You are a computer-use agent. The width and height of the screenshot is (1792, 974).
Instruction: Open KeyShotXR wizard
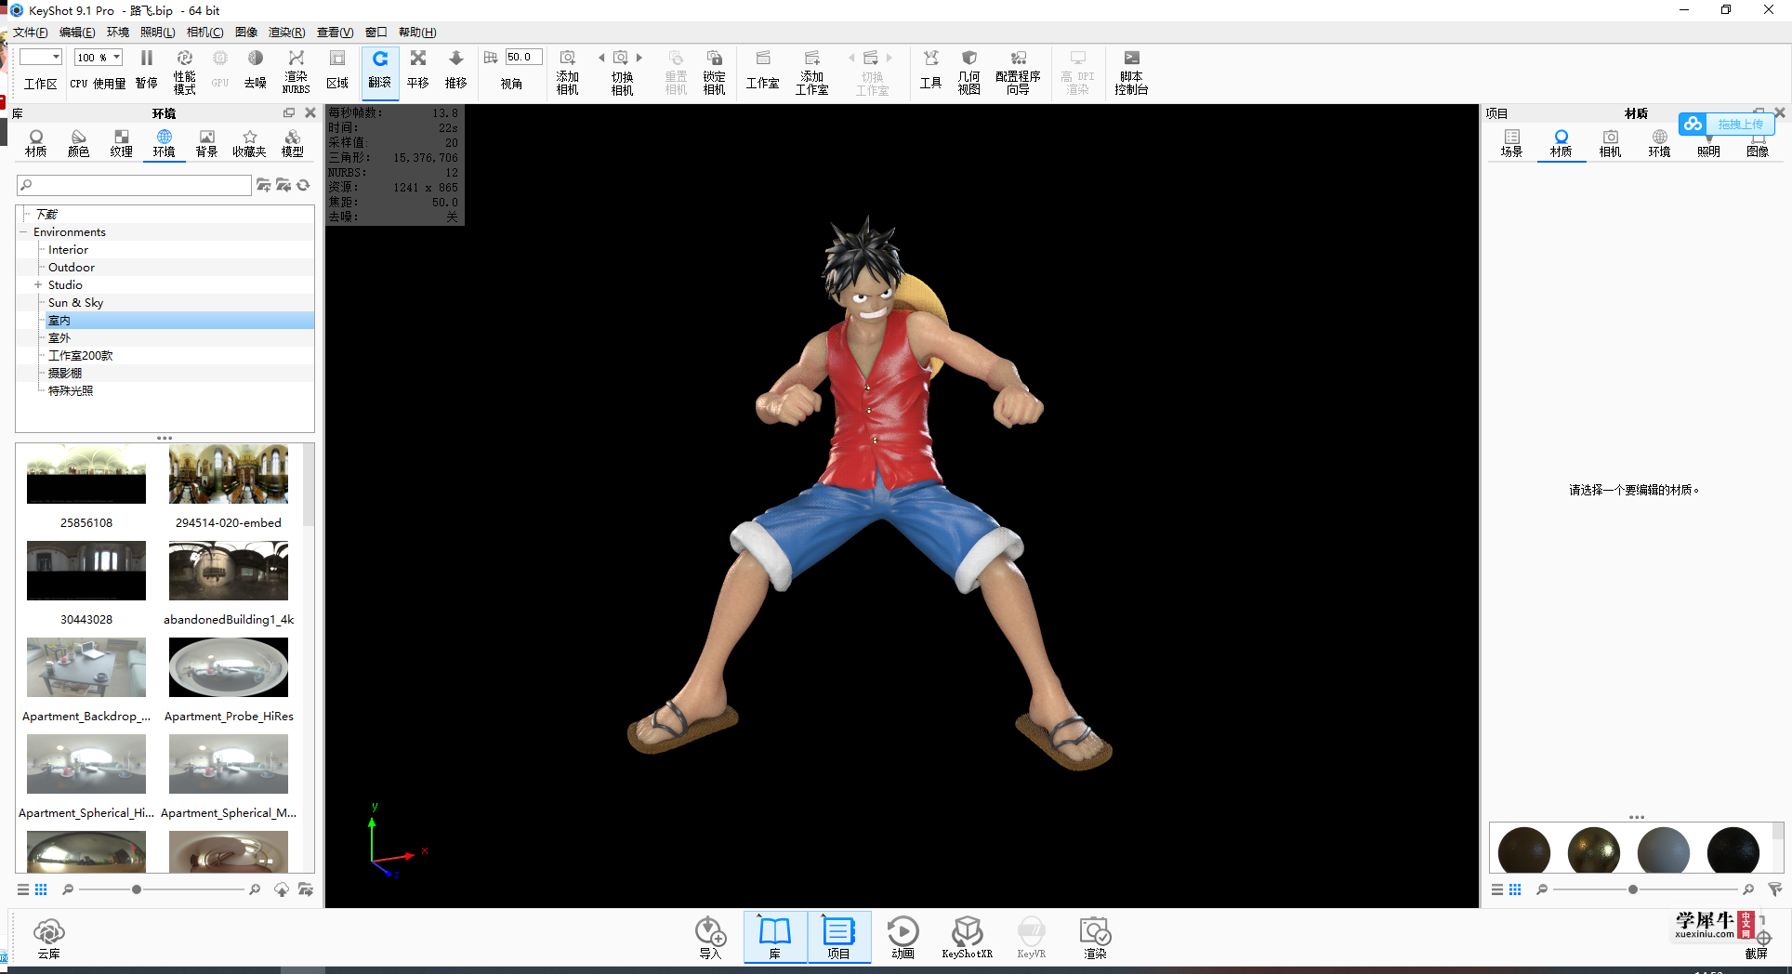point(967,938)
